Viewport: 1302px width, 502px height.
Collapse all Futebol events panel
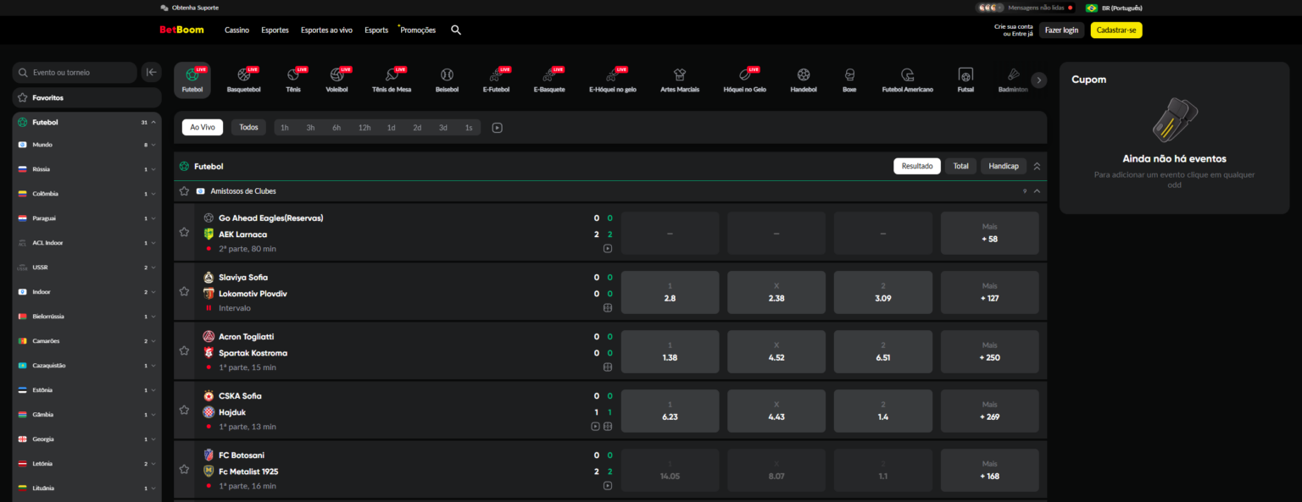(x=1037, y=166)
